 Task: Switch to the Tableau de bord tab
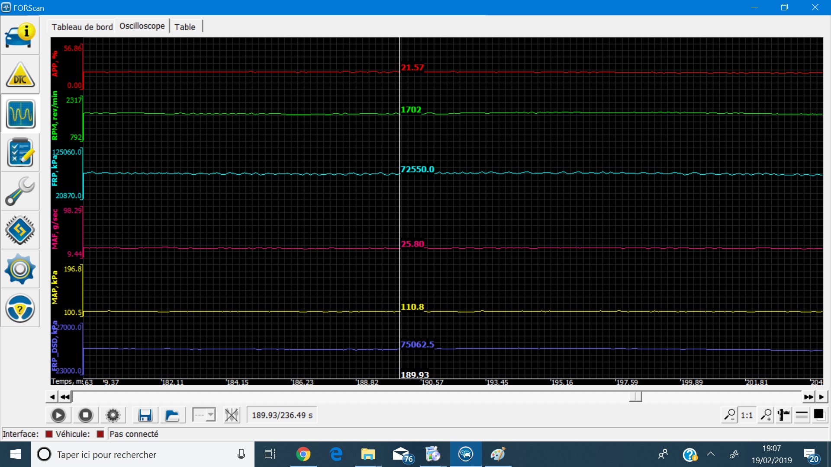point(82,27)
